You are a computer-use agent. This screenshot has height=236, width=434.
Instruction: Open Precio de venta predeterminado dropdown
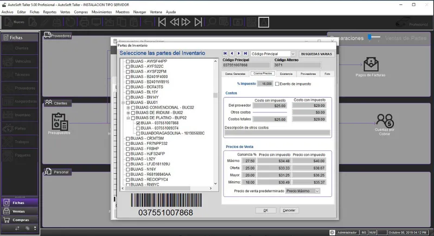pyautogui.click(x=317, y=191)
